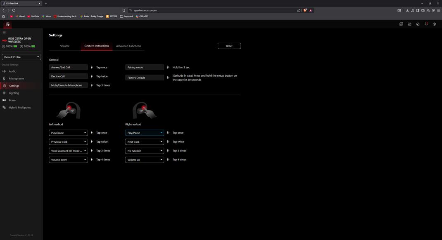Open a new browser tab

pyautogui.click(x=46, y=3)
